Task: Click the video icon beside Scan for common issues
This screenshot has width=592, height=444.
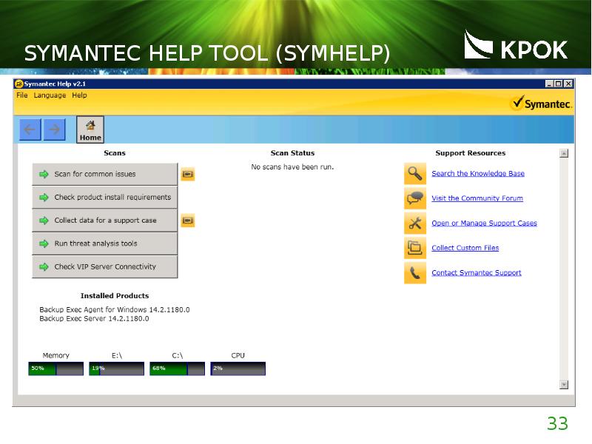Action: (x=188, y=174)
